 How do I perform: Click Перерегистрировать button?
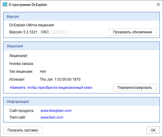(135, 88)
